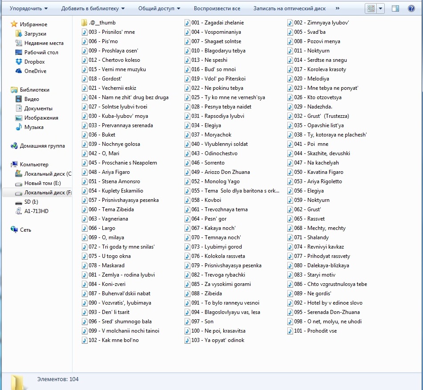Click the help question mark icon

pos(411,8)
